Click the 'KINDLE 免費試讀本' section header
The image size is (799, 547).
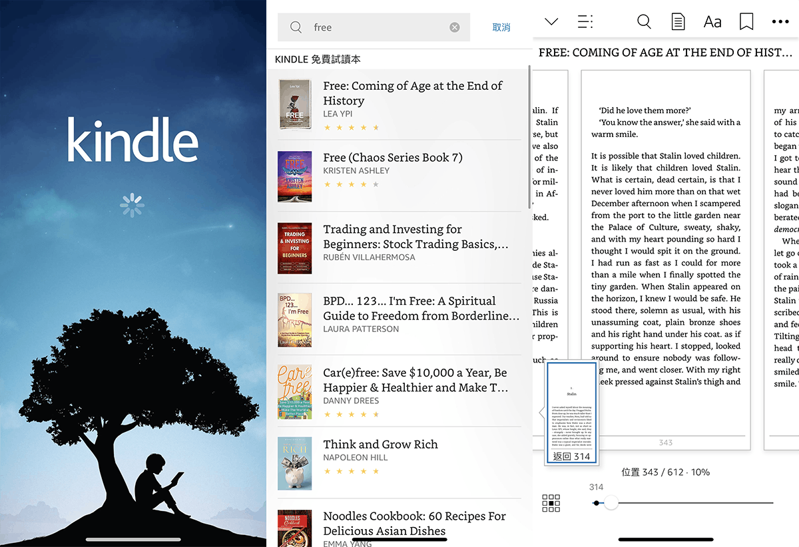click(318, 59)
